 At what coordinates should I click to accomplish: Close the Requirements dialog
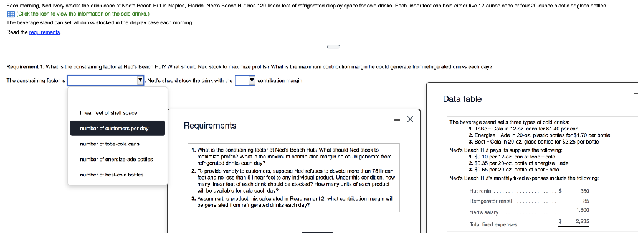(410, 119)
